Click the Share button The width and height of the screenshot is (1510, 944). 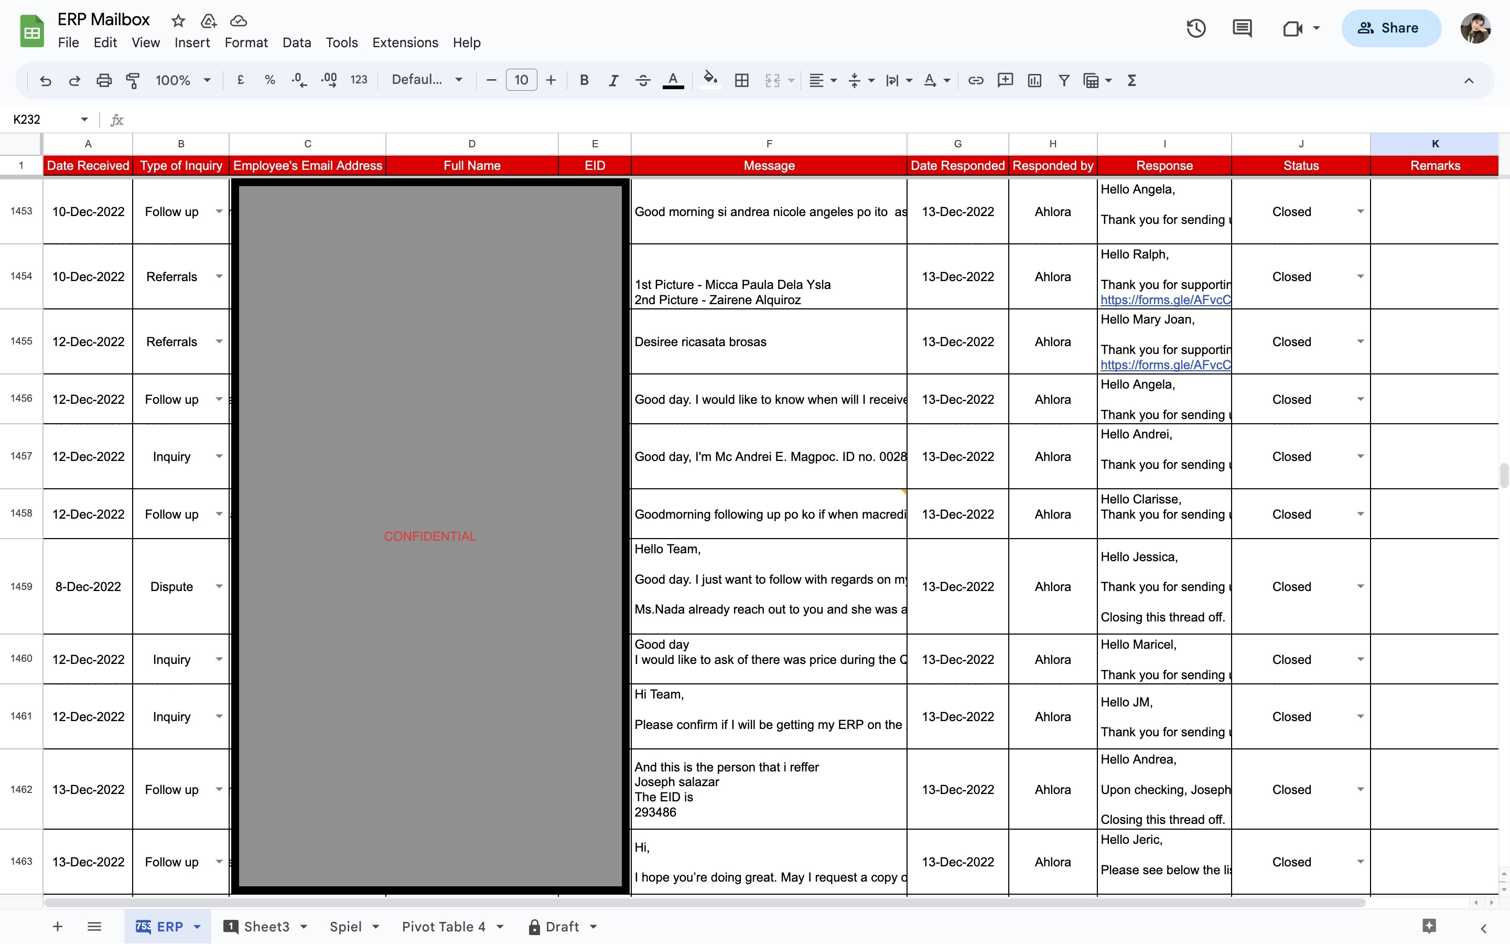tap(1390, 29)
